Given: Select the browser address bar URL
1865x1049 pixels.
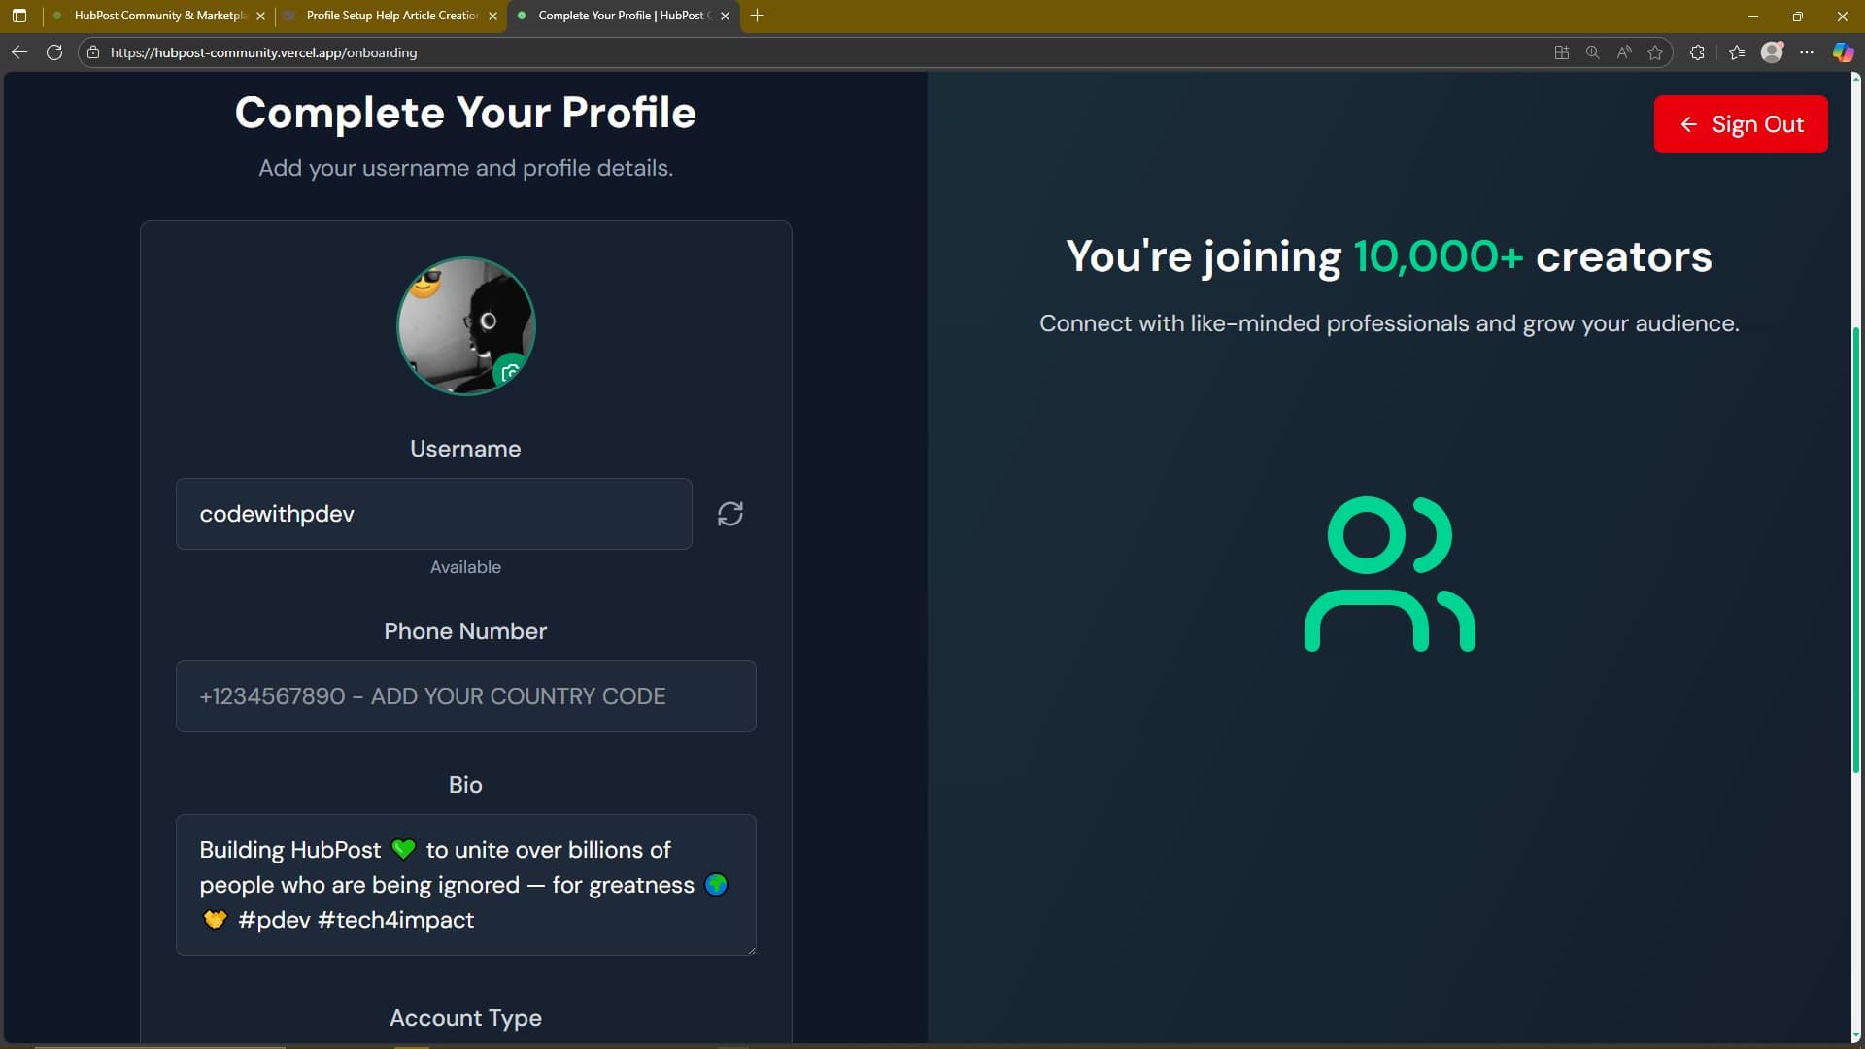Looking at the screenshot, I should (263, 52).
